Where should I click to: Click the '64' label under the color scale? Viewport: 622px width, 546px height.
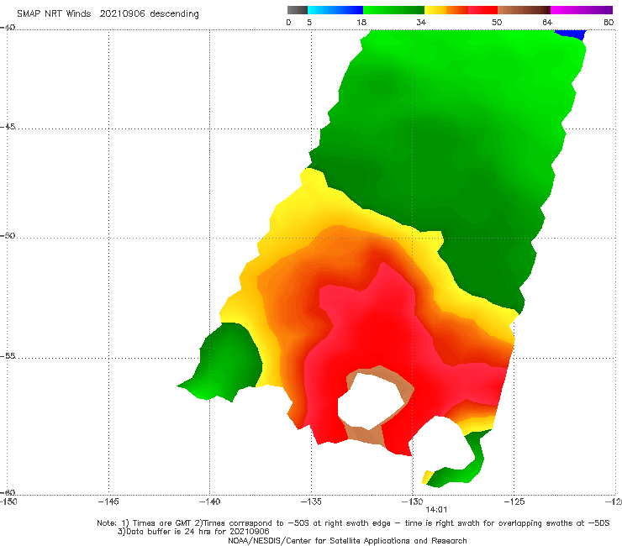pos(547,23)
